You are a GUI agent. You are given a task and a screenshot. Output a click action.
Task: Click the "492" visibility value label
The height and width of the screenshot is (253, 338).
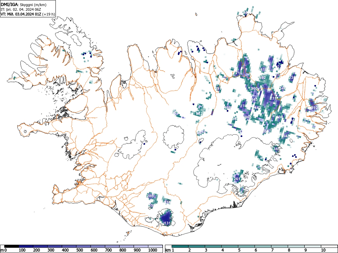pos(263,78)
